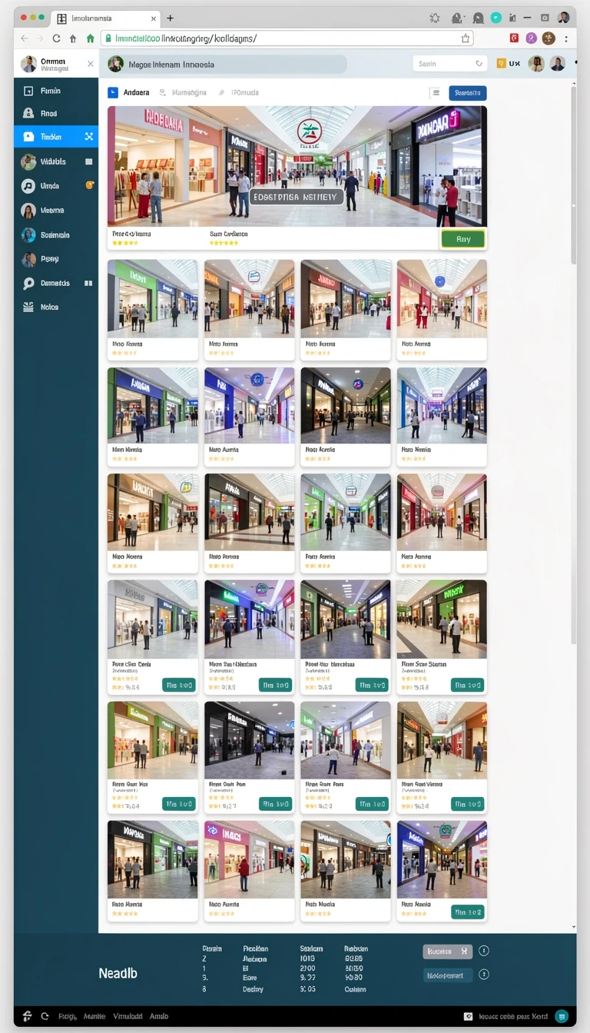Click the green home icon in the browser toolbar
This screenshot has width=590, height=1033.
[x=90, y=38]
